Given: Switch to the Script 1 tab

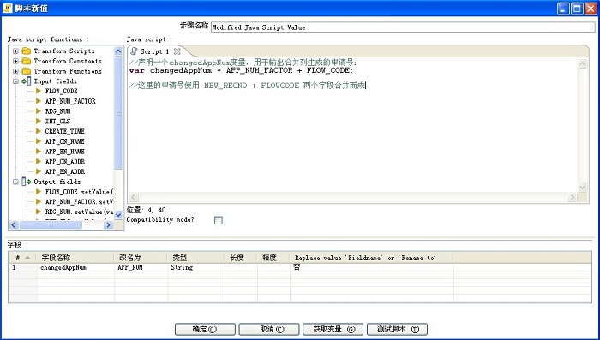Looking at the screenshot, I should [x=154, y=51].
